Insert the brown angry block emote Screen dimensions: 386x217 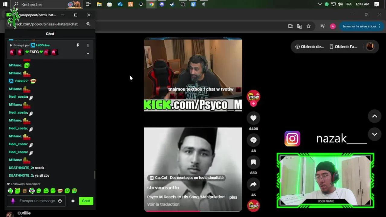[x=24, y=191]
